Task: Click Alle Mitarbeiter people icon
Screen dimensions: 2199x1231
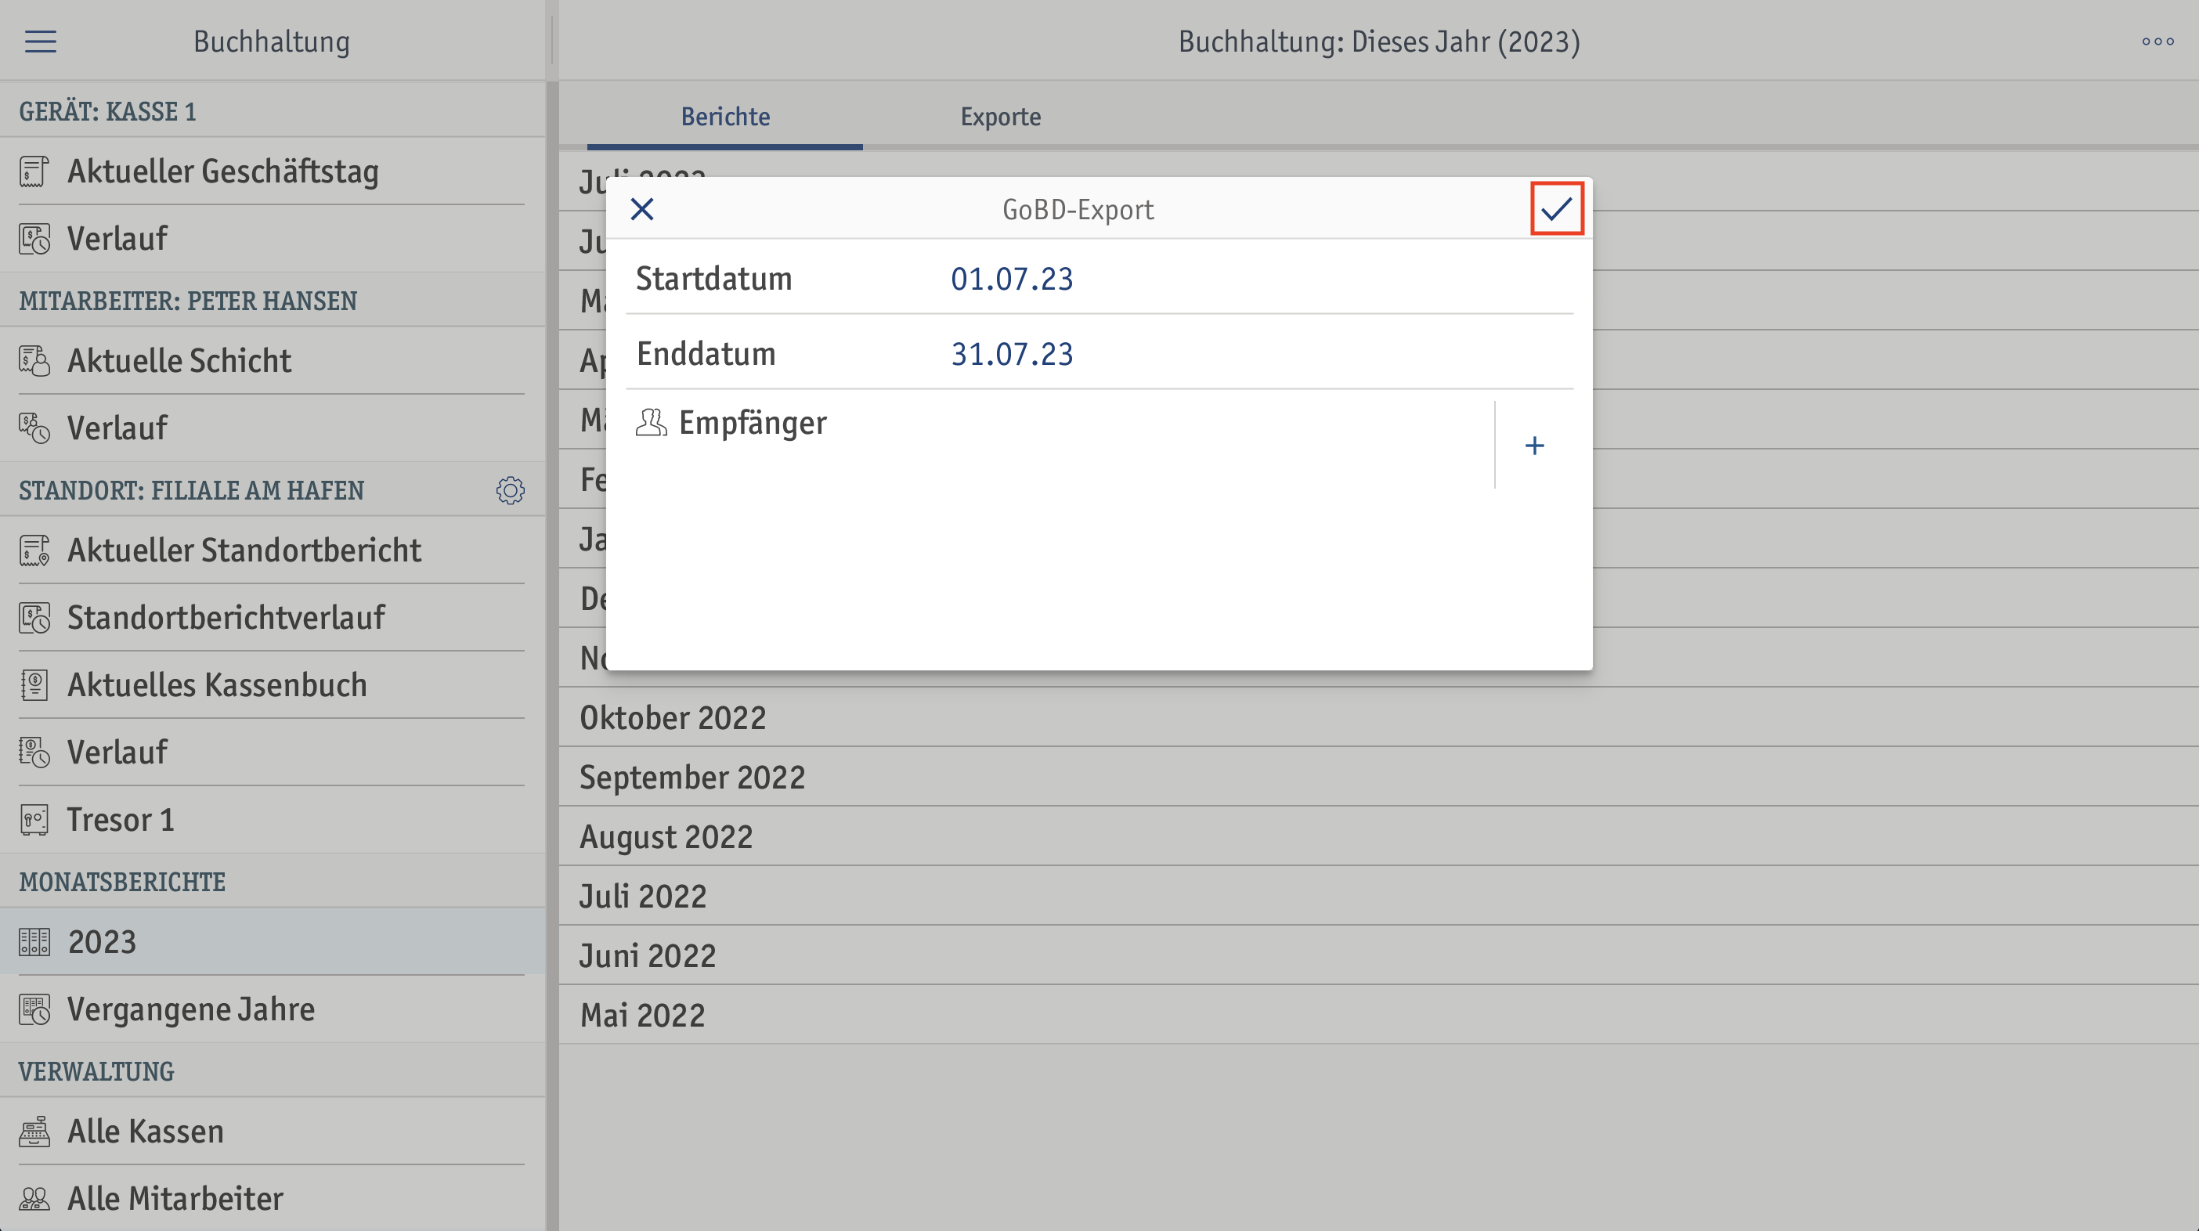Action: click(34, 1199)
